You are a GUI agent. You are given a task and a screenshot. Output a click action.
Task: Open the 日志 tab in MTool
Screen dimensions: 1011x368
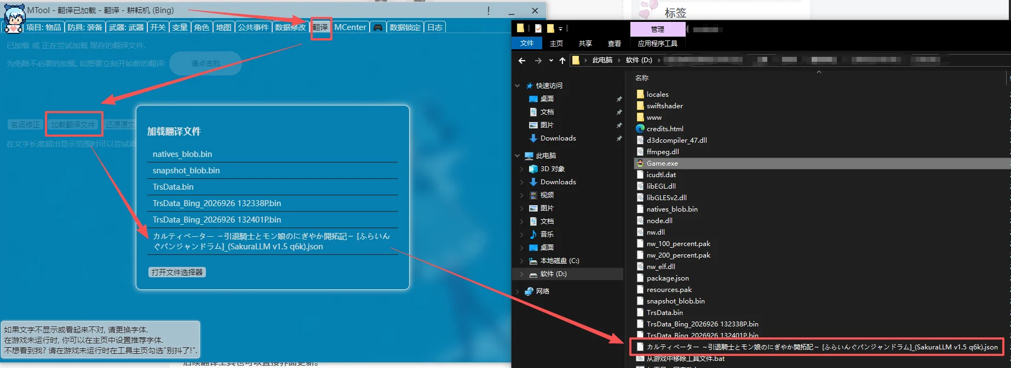tap(435, 27)
